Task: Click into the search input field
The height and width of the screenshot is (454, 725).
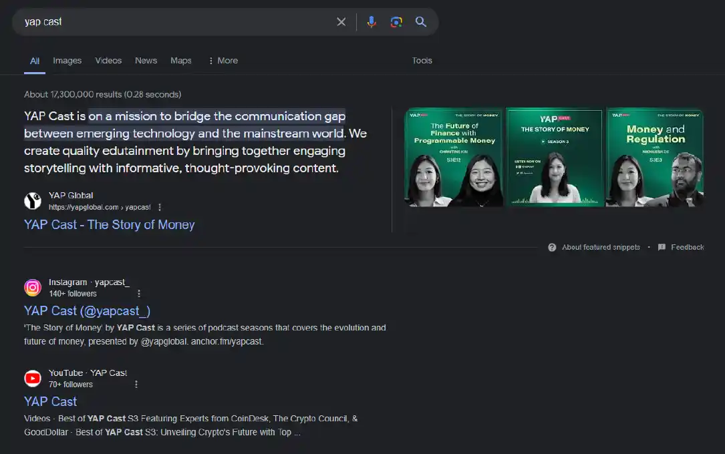Action: (x=174, y=22)
